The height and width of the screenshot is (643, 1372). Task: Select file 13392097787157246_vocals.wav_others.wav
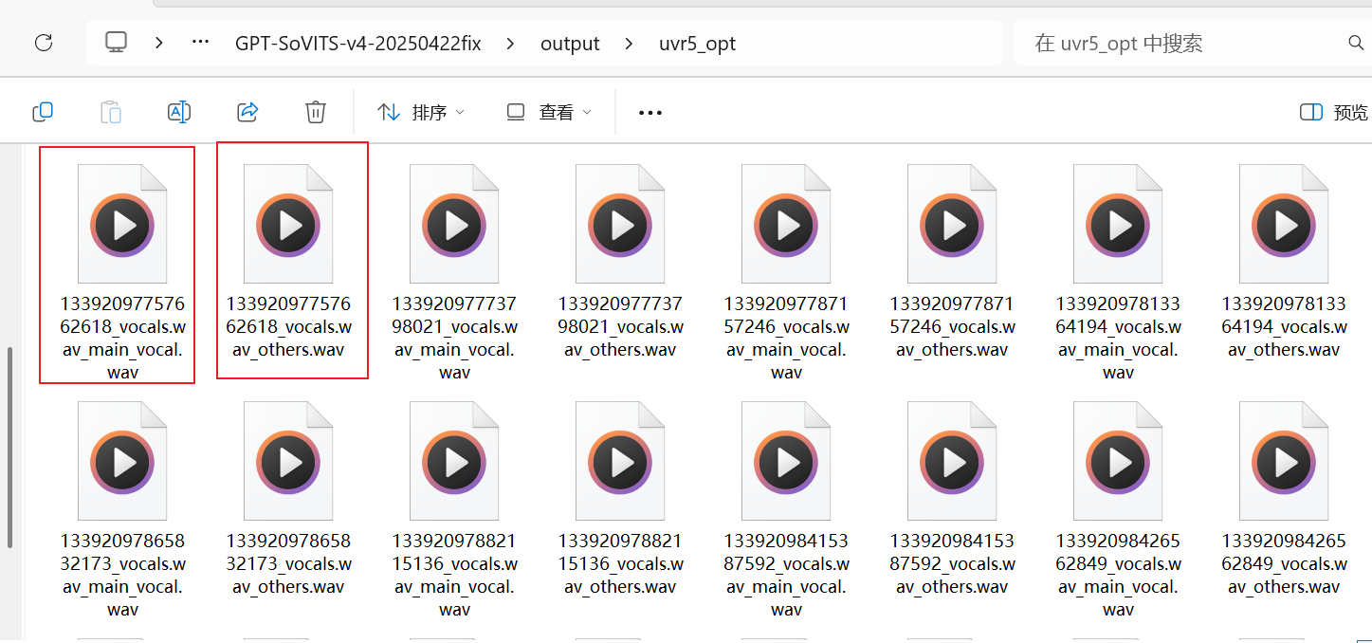point(952,261)
